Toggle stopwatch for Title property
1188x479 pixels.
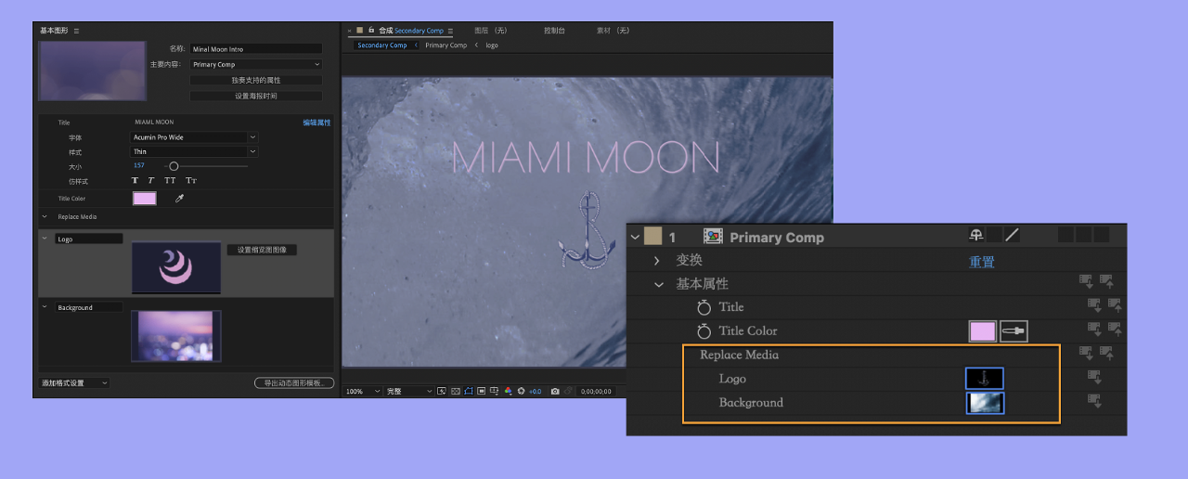704,307
